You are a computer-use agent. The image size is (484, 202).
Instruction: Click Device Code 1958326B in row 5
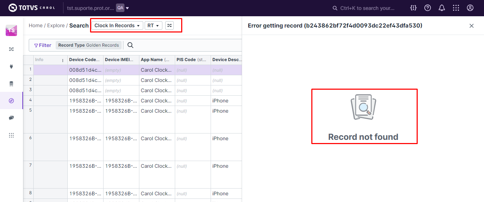[x=85, y=119]
